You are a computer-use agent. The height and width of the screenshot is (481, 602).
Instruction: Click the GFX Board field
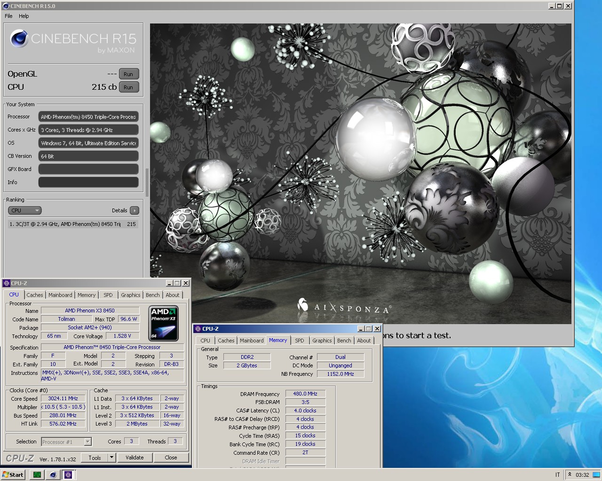pyautogui.click(x=88, y=169)
